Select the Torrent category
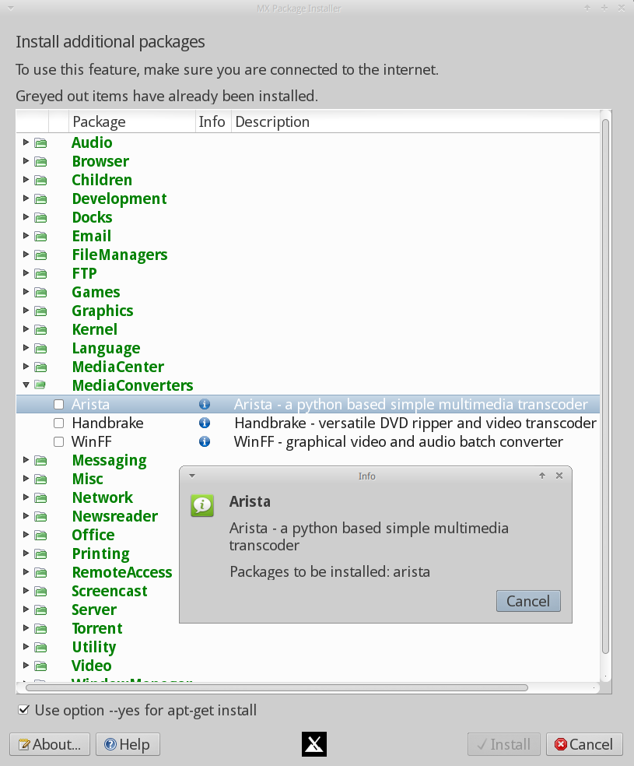This screenshot has width=634, height=766. pyautogui.click(x=97, y=628)
